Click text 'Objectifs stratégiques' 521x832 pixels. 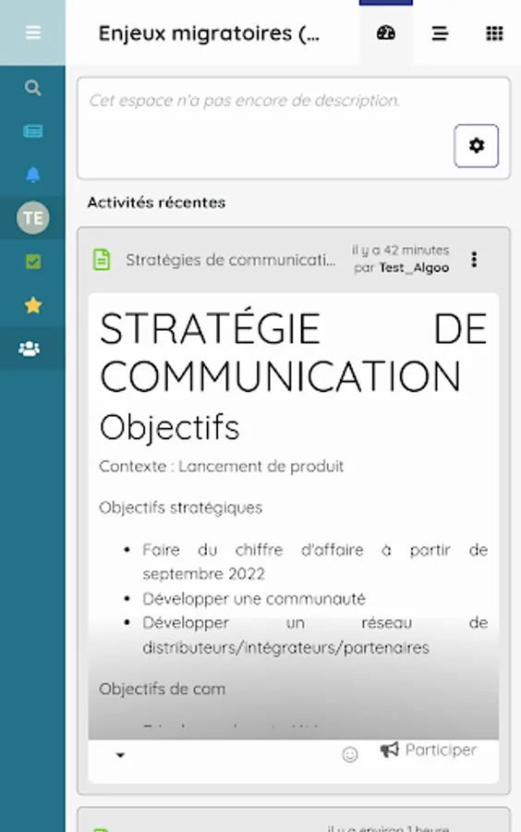181,508
